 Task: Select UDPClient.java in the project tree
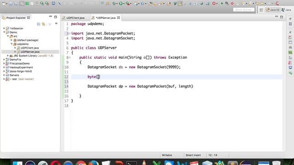pyautogui.click(x=29, y=48)
